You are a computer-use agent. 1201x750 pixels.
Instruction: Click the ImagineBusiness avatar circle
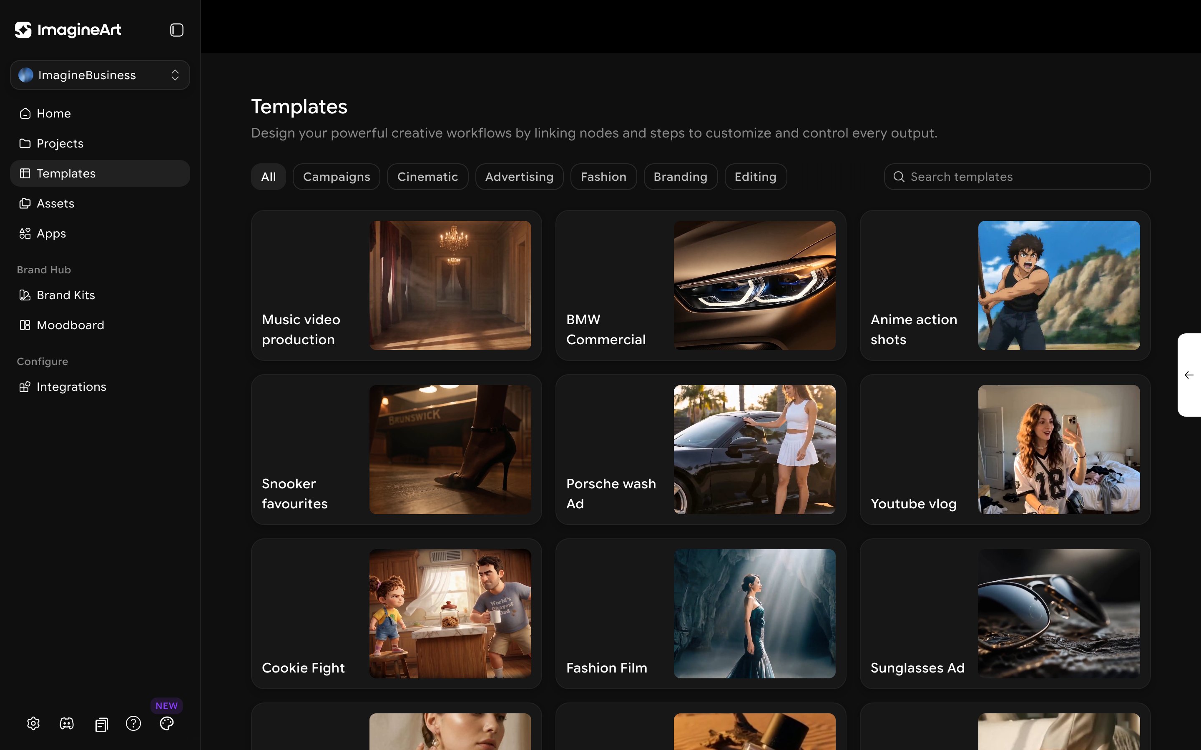[x=26, y=75]
